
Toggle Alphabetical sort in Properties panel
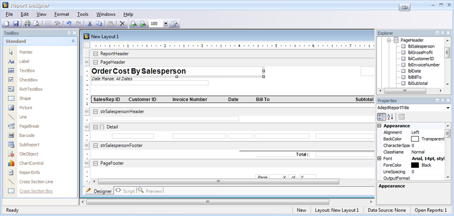pos(390,117)
